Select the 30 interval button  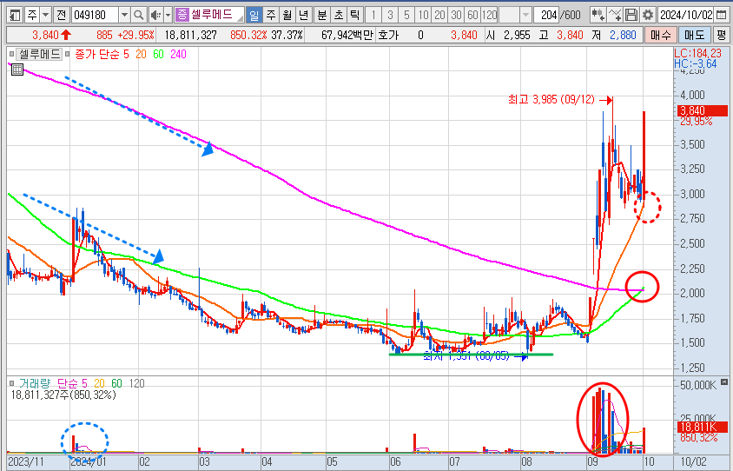click(x=456, y=16)
